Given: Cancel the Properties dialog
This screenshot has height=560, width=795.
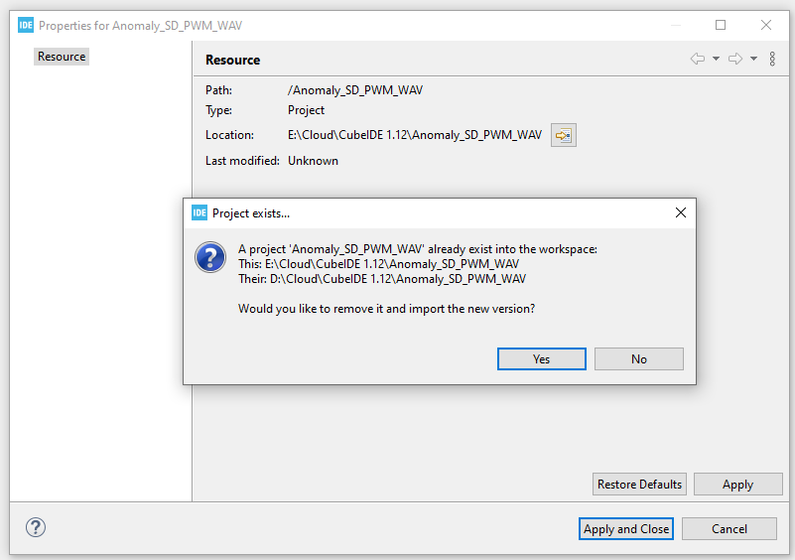Looking at the screenshot, I should pos(729,529).
